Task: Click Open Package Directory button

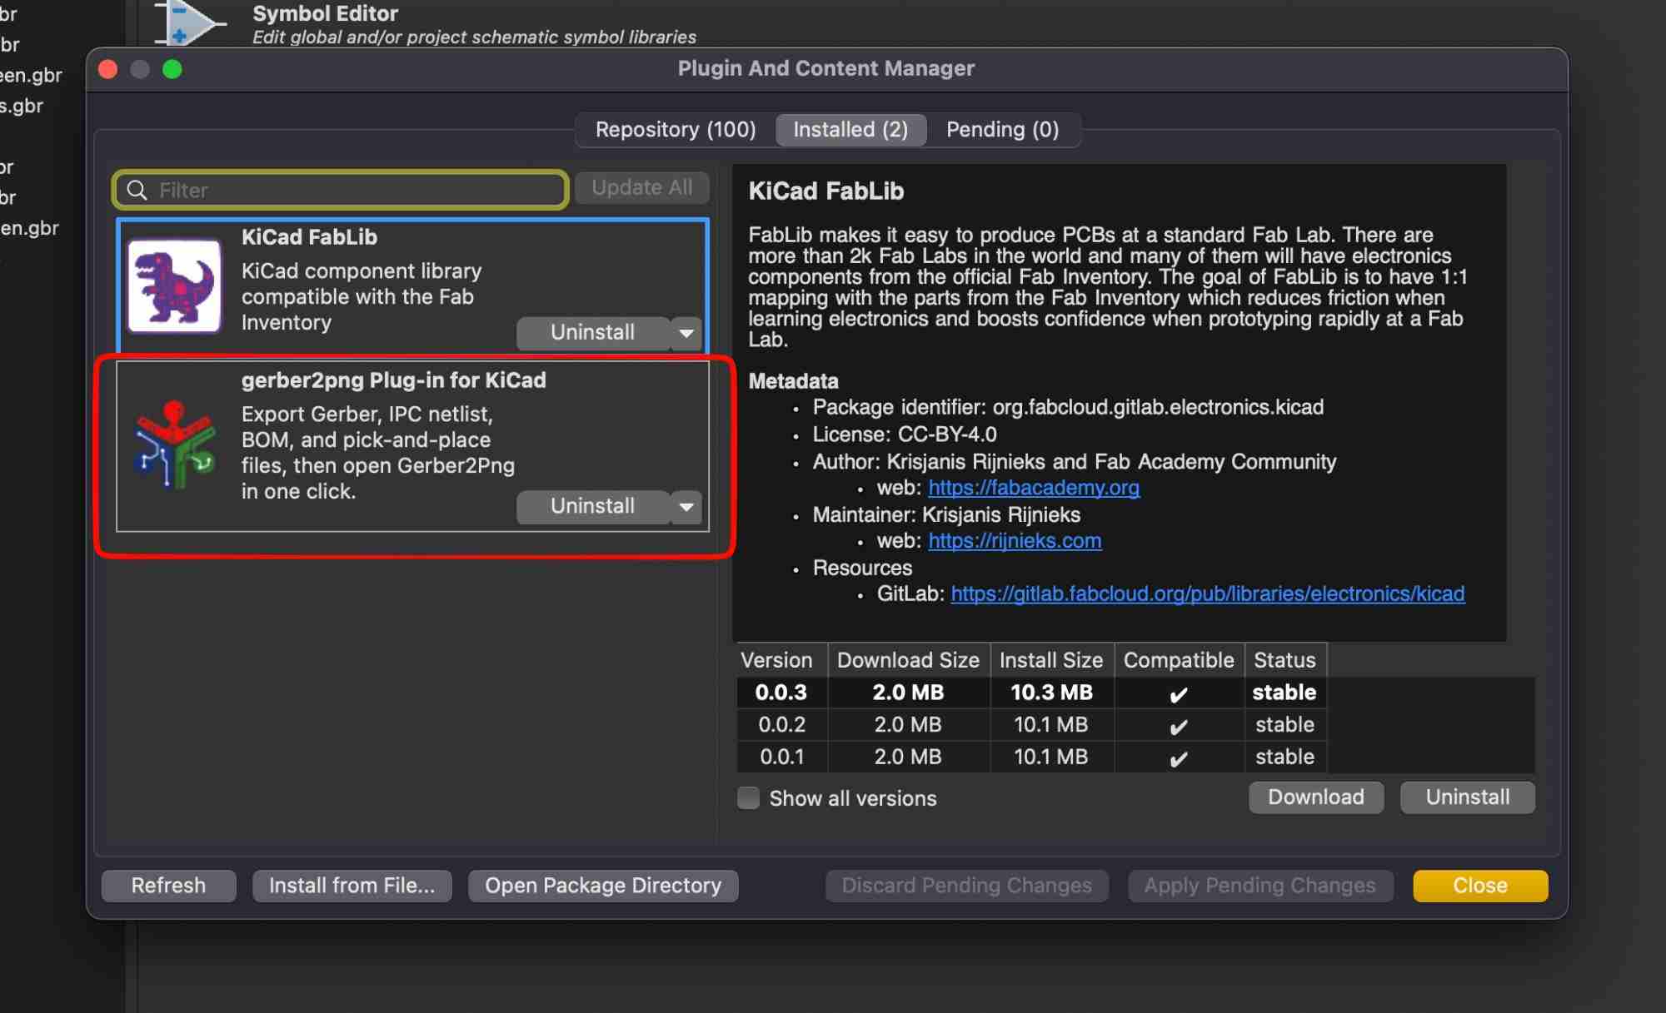Action: click(603, 886)
